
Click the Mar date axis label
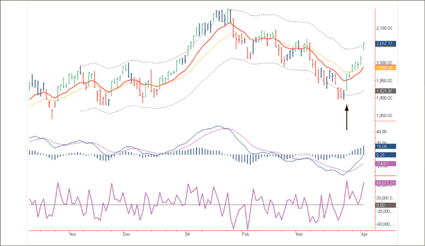coord(299,234)
